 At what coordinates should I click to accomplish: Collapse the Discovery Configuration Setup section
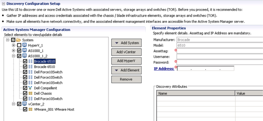click(3, 4)
